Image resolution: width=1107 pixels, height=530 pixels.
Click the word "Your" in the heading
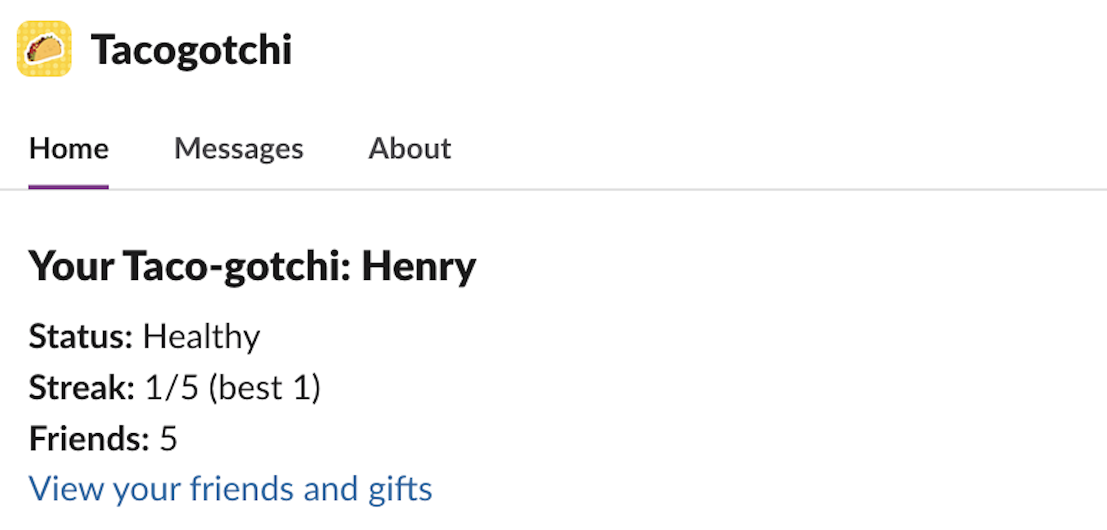click(x=71, y=267)
